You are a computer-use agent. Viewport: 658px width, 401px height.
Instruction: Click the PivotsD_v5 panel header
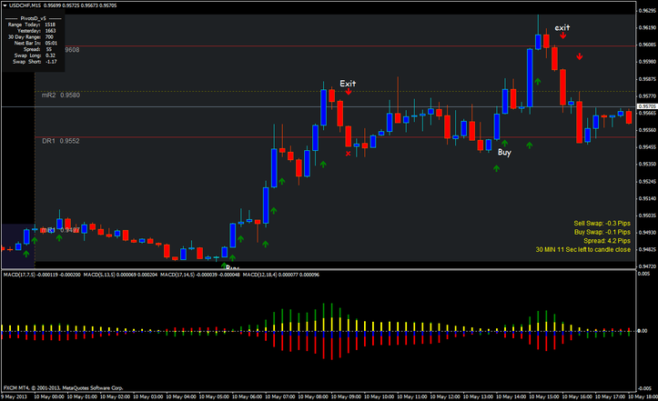(x=33, y=18)
